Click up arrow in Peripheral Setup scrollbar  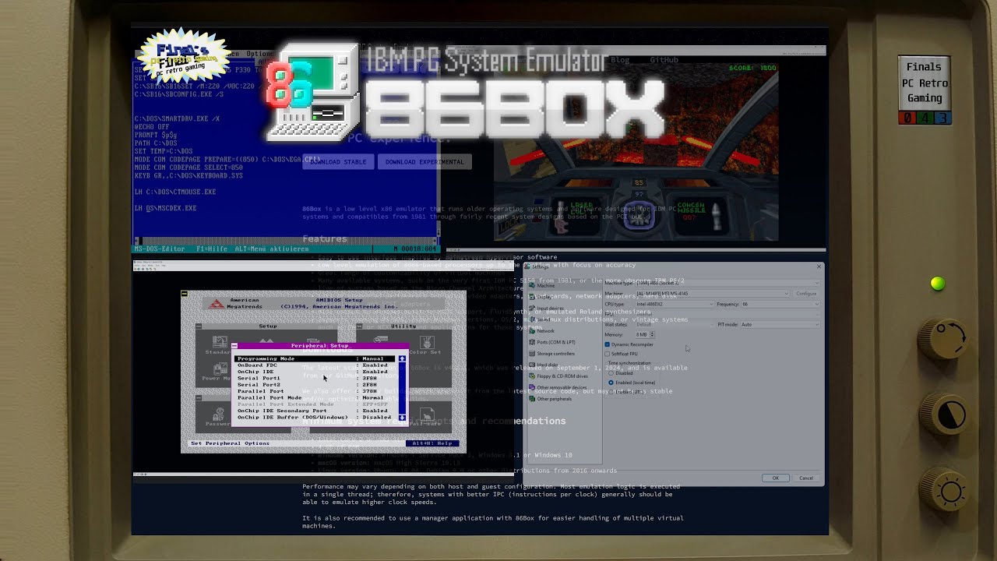tap(402, 358)
